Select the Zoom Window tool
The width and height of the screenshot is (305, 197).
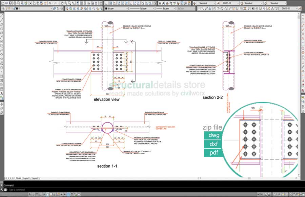pos(69,3)
